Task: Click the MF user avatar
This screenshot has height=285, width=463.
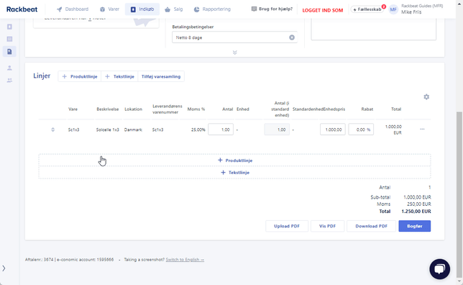Action: pyautogui.click(x=393, y=9)
